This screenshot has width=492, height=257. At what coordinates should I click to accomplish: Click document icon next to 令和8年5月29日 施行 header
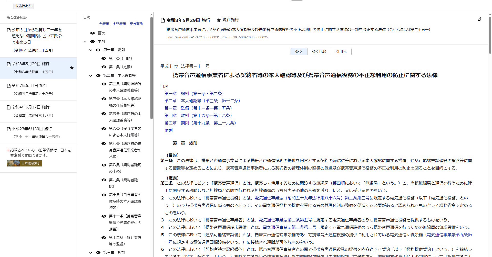162,20
